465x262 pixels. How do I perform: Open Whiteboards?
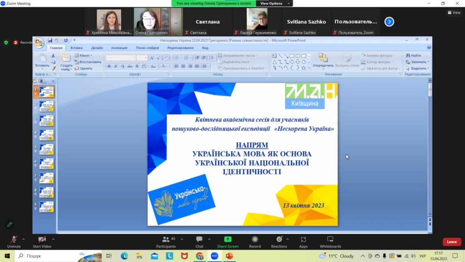(330, 240)
